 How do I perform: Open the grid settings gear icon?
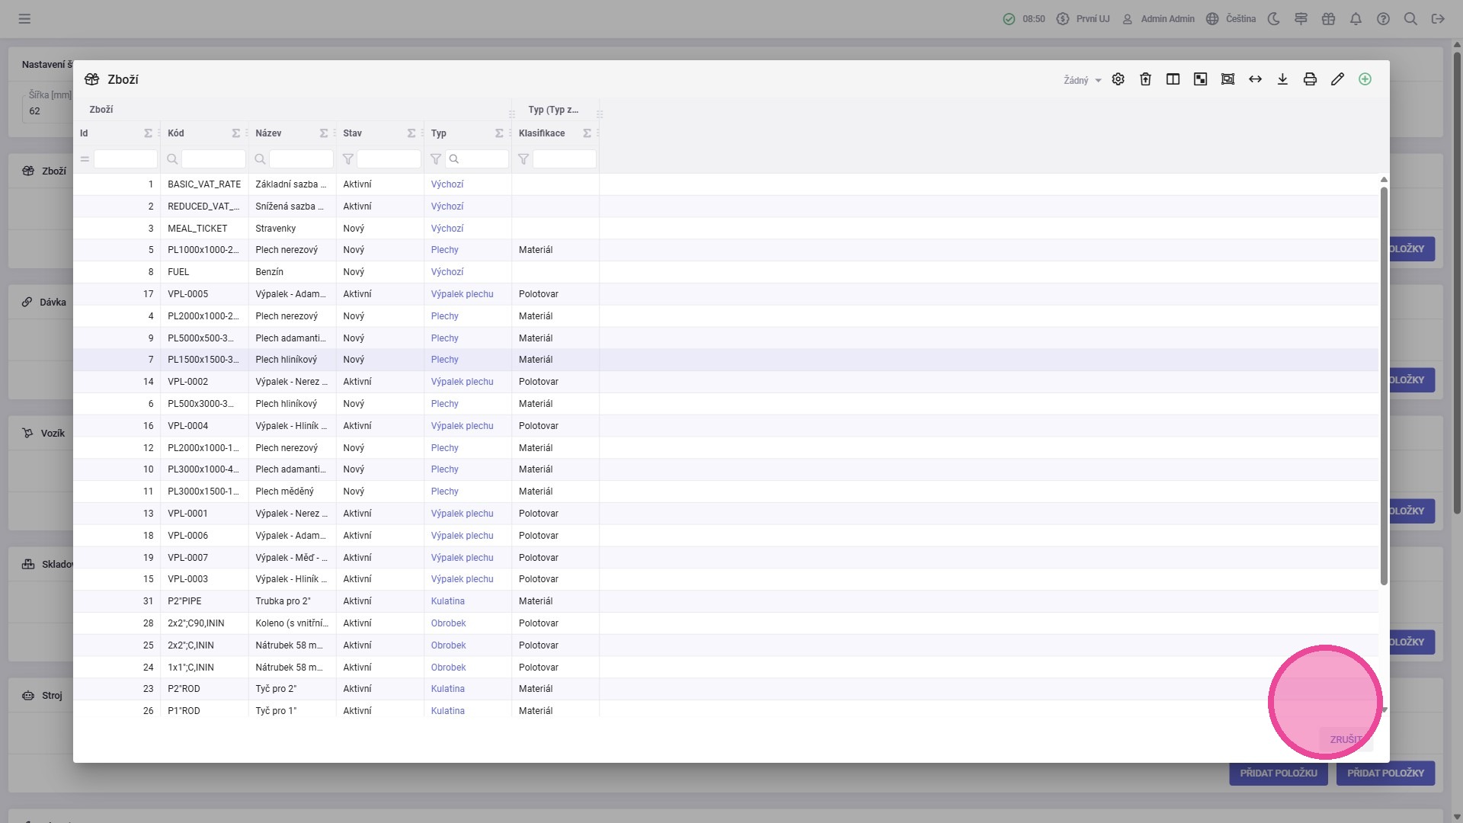coord(1118,79)
